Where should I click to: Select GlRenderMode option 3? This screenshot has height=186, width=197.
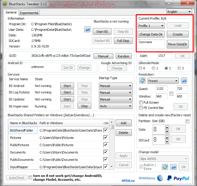(179, 68)
